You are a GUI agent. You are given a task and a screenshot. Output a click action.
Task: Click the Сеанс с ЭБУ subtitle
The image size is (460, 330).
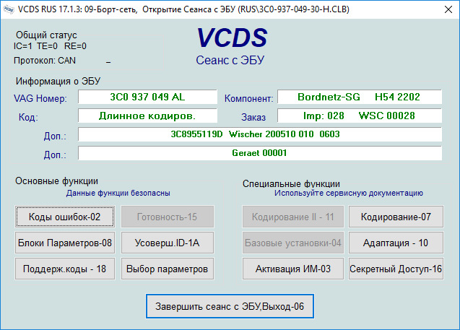pos(230,60)
